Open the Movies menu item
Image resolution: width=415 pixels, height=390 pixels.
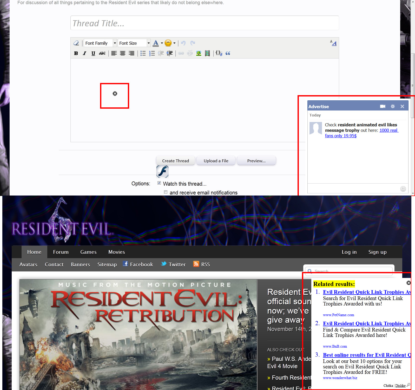point(117,252)
